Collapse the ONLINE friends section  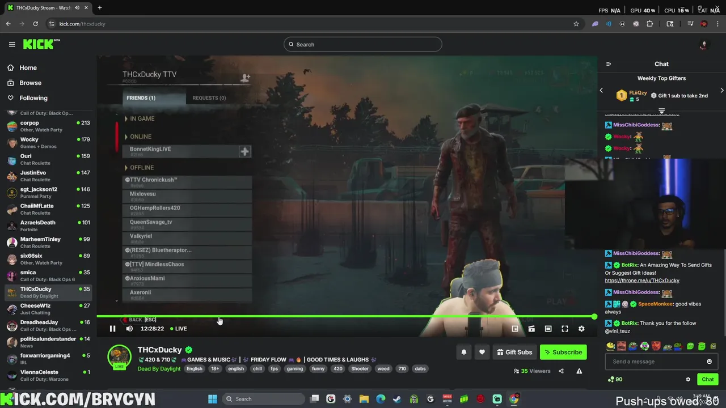click(x=138, y=137)
